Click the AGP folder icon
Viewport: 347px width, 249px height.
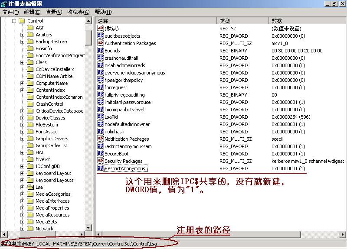pos(30,28)
